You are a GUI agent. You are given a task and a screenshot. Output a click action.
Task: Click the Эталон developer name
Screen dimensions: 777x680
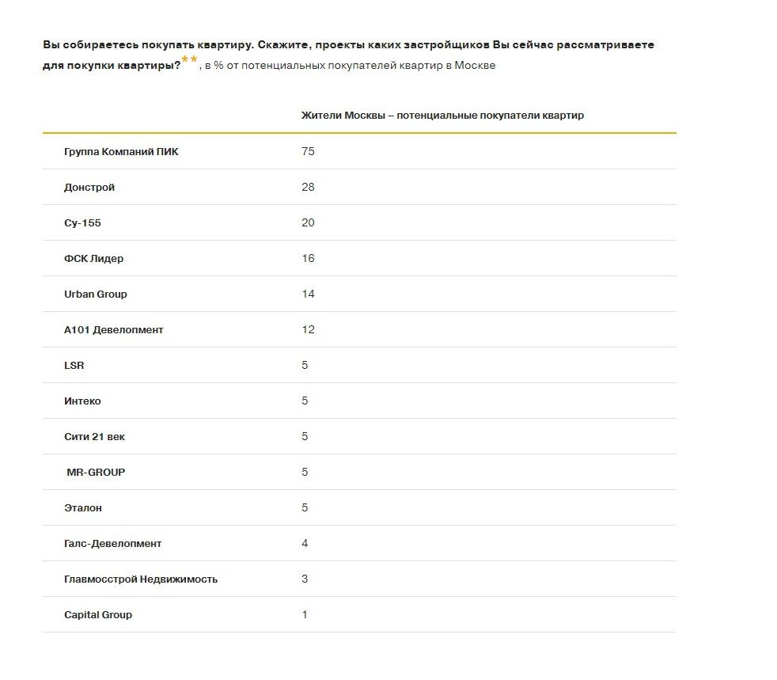[83, 508]
